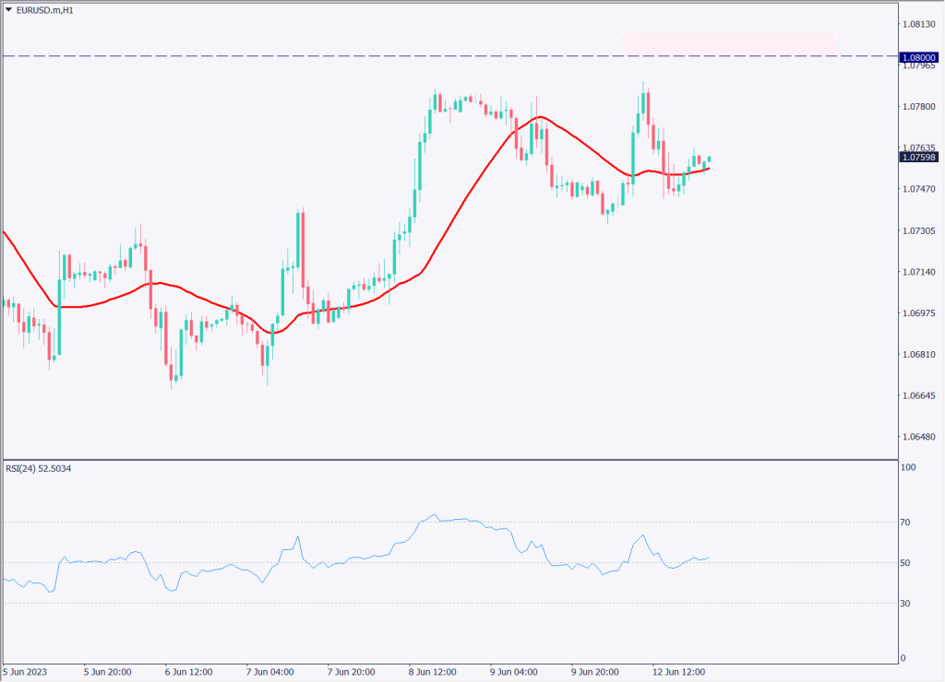Click the highlighted 1.08000 price tag
945x682 pixels.
919,57
